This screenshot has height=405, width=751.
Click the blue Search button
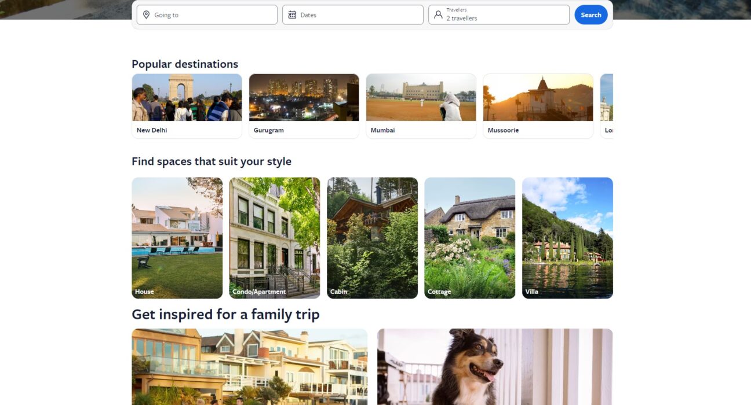tap(591, 15)
